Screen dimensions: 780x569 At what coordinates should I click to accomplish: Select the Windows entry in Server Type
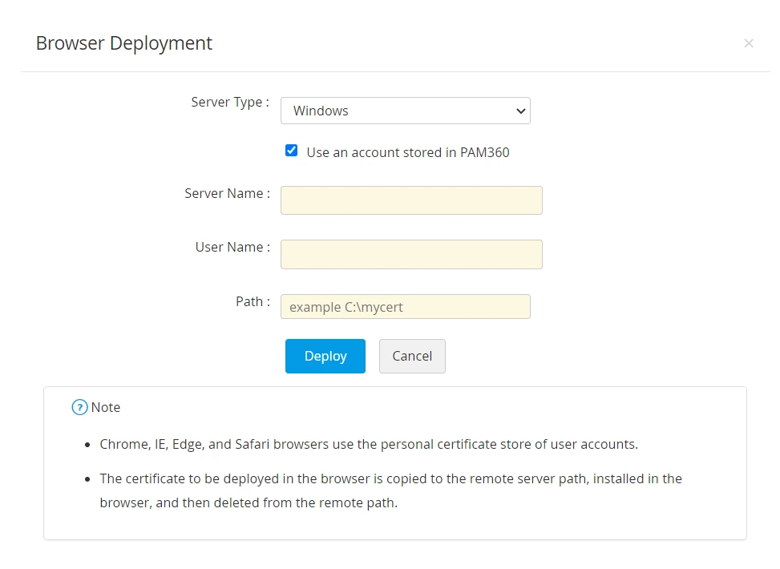click(x=405, y=111)
